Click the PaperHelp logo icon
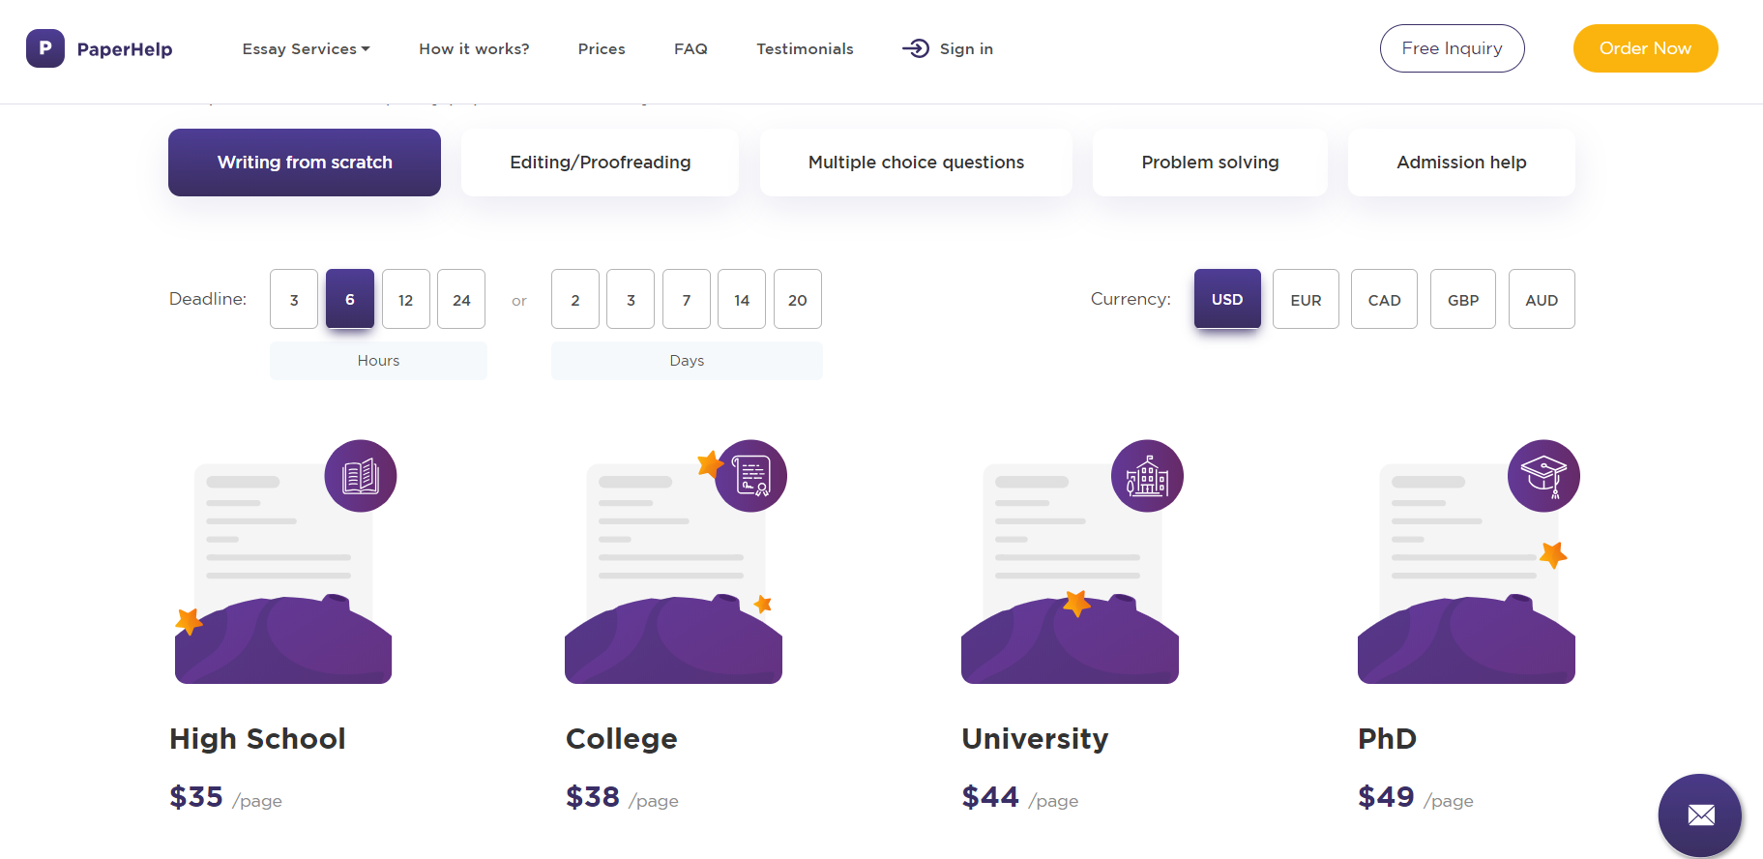Image resolution: width=1763 pixels, height=859 pixels. (x=45, y=48)
